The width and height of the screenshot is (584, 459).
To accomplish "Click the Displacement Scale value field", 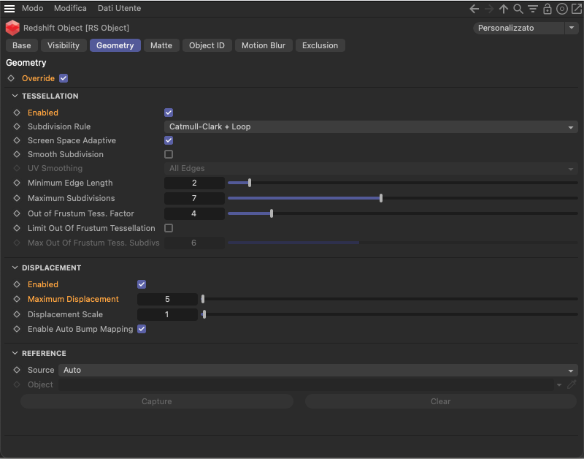I will click(x=167, y=315).
